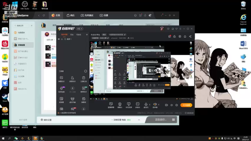Open Internet Explorer desktop shortcut
The image size is (251, 141).
pos(243,19)
